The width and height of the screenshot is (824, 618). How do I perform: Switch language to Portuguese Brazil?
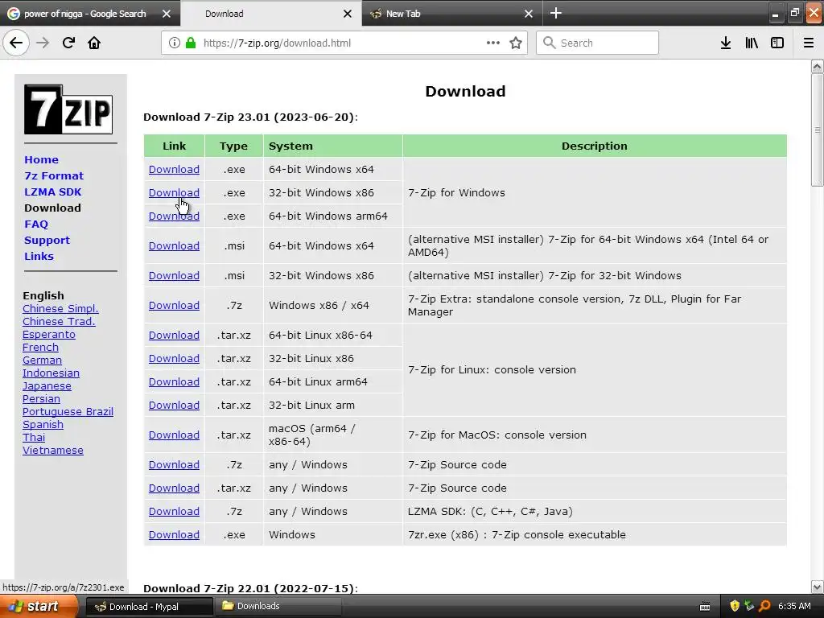(68, 411)
